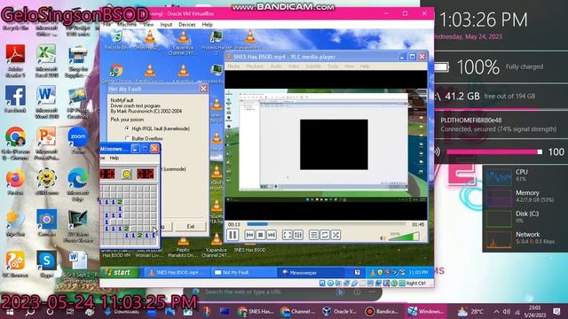
Task: Toggle VLC fullscreen mode icon
Action: coord(287,235)
